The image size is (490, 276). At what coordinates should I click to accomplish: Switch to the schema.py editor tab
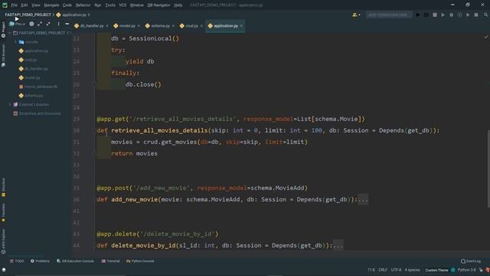(158, 26)
